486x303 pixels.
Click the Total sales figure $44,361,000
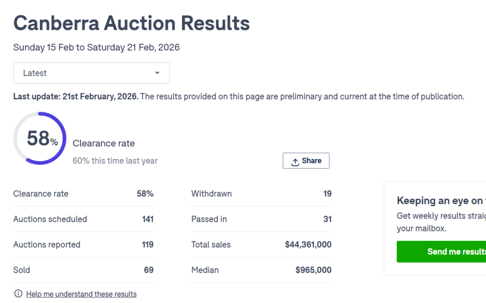[308, 245]
